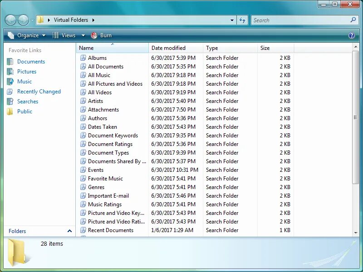
Task: Select the Documents Shared By ... file name
Action: 117,161
